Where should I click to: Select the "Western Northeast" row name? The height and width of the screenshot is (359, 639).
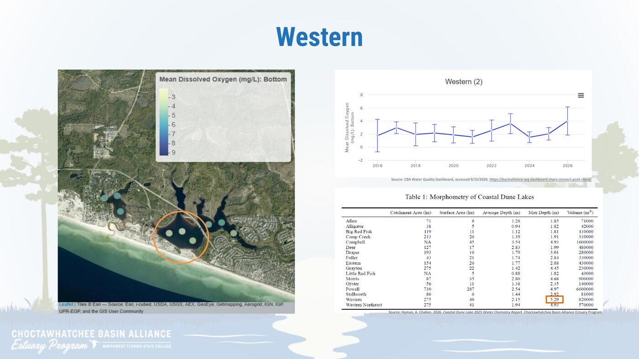[x=364, y=305]
